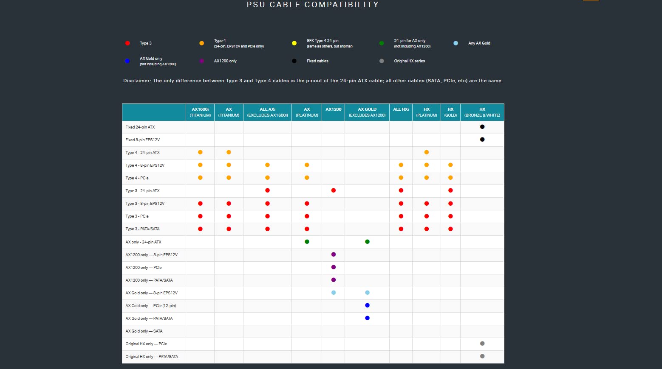
Task: Click the 'AX only - 24-pin ATX' row label
Action: pyautogui.click(x=143, y=242)
